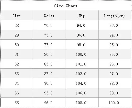Click length value 93.0

(114, 26)
